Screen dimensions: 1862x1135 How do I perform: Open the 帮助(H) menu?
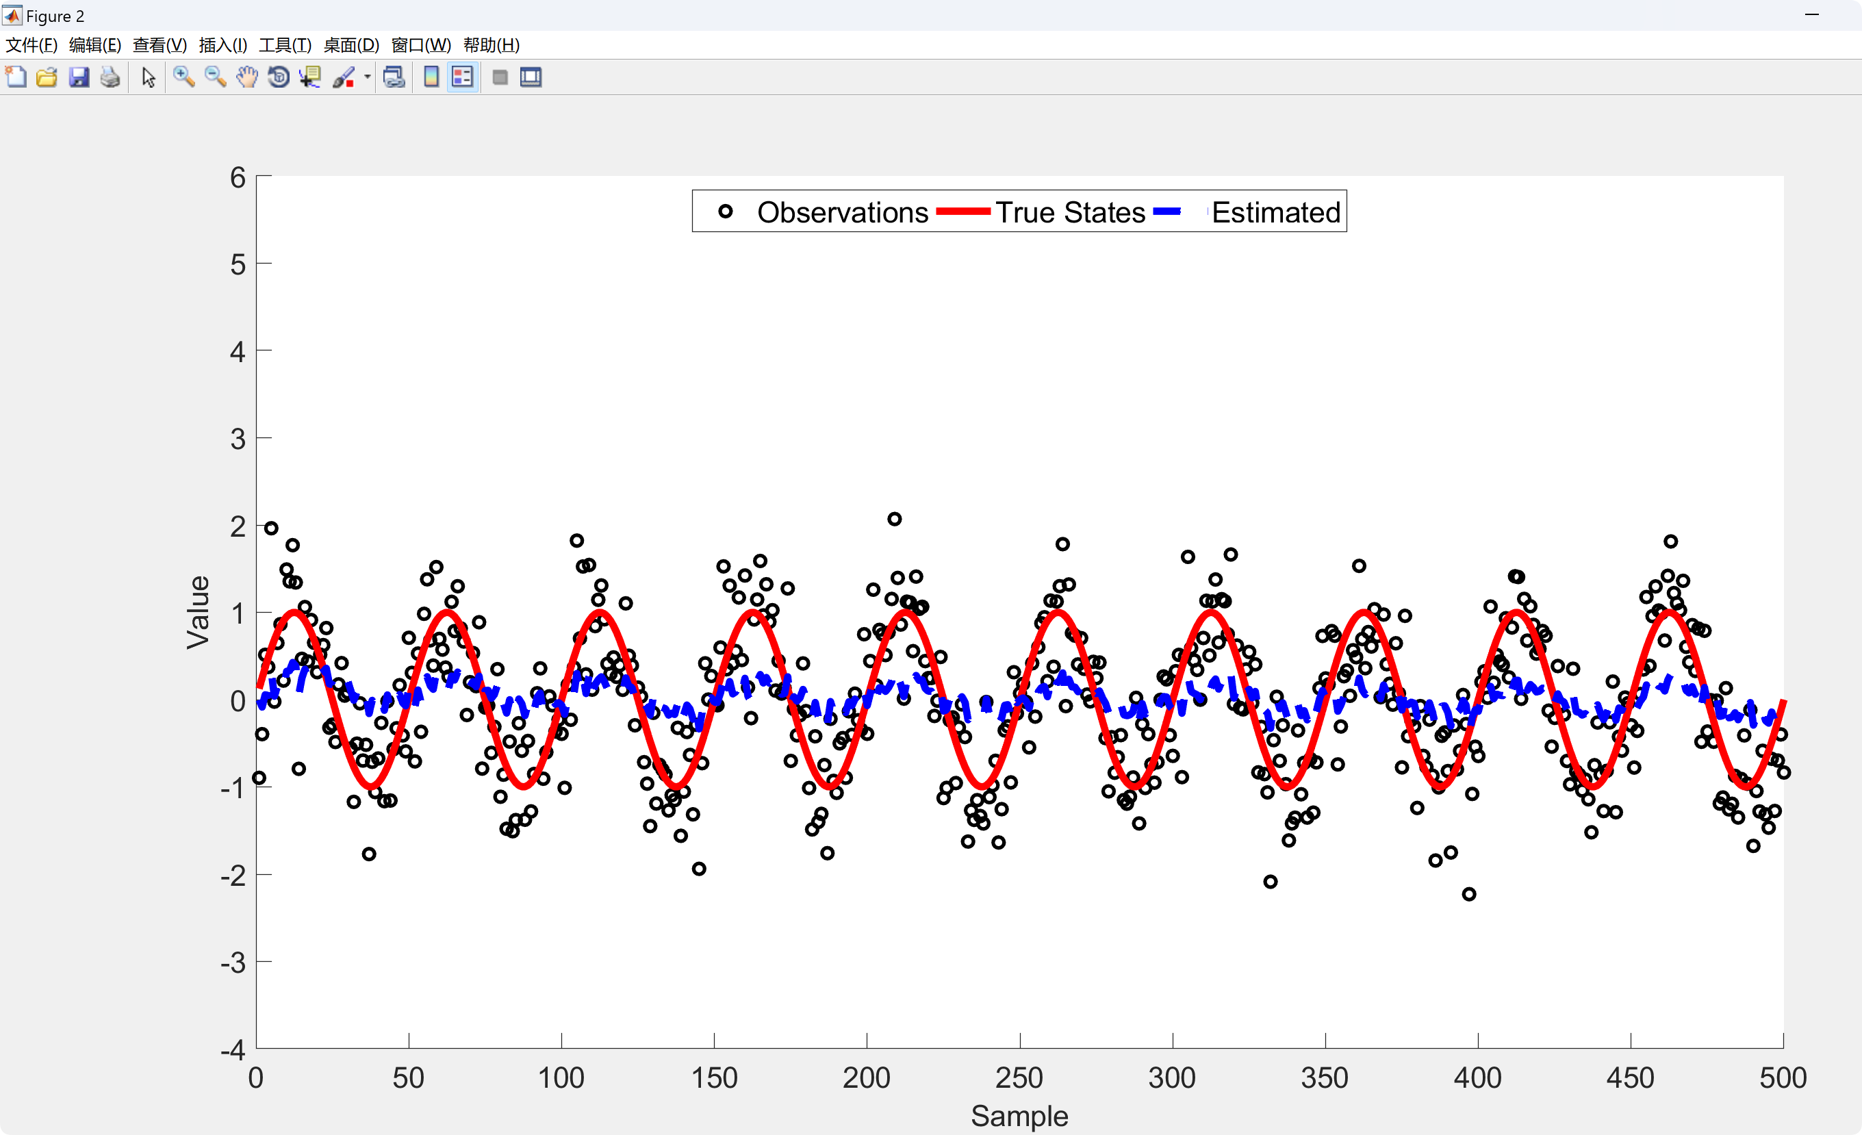tap(492, 45)
